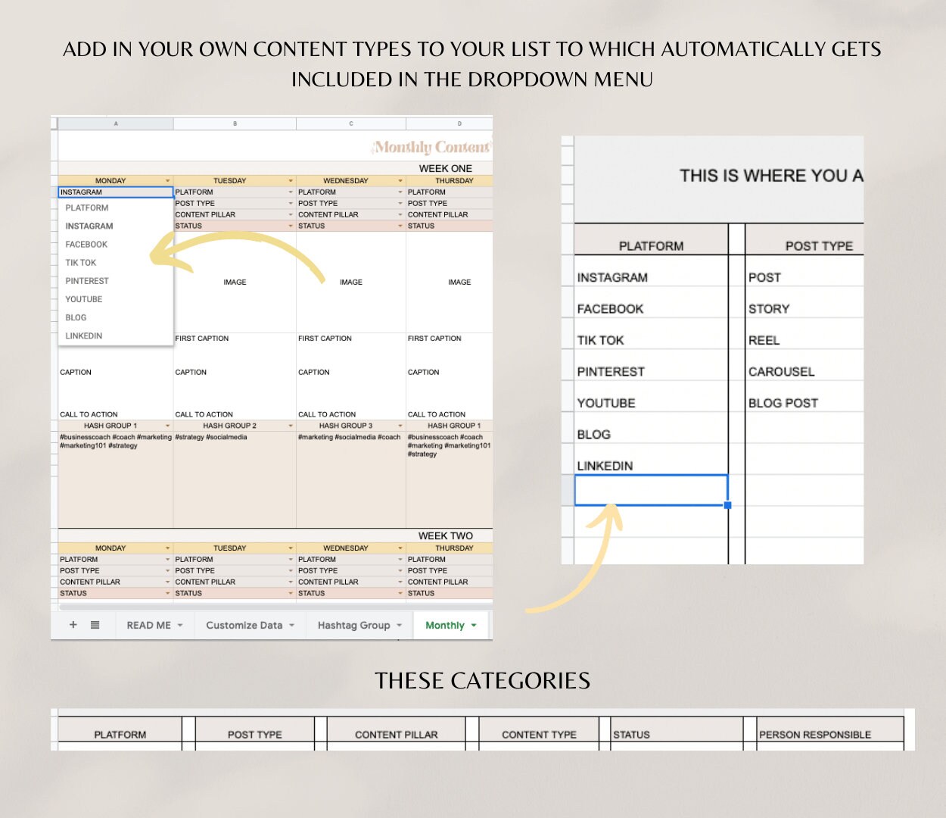946x818 pixels.
Task: Click the selected empty cell below LINKEDIN
Action: pyautogui.click(x=651, y=489)
